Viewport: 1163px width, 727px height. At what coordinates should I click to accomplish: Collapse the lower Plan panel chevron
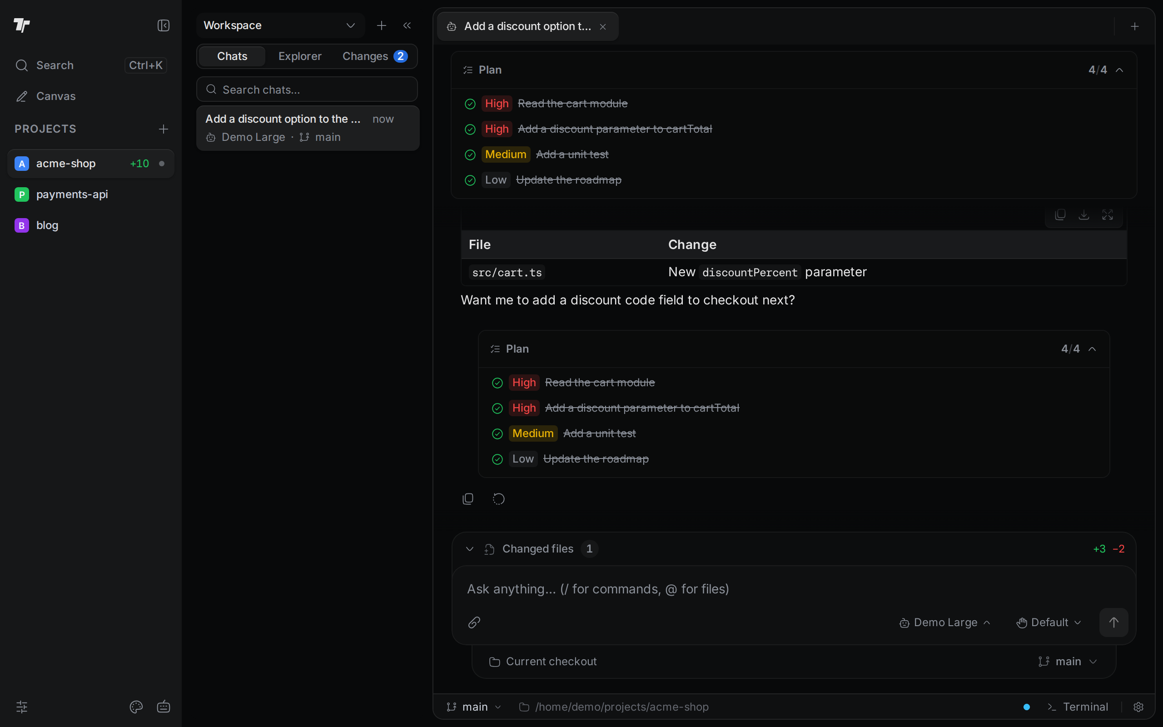(x=1092, y=349)
